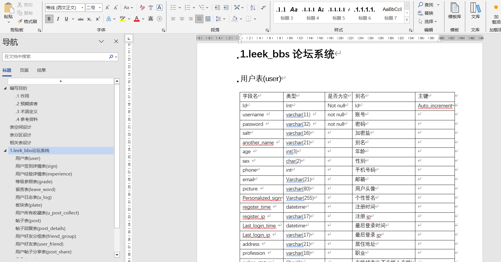Click the Enclosed Character icon

tap(160, 19)
